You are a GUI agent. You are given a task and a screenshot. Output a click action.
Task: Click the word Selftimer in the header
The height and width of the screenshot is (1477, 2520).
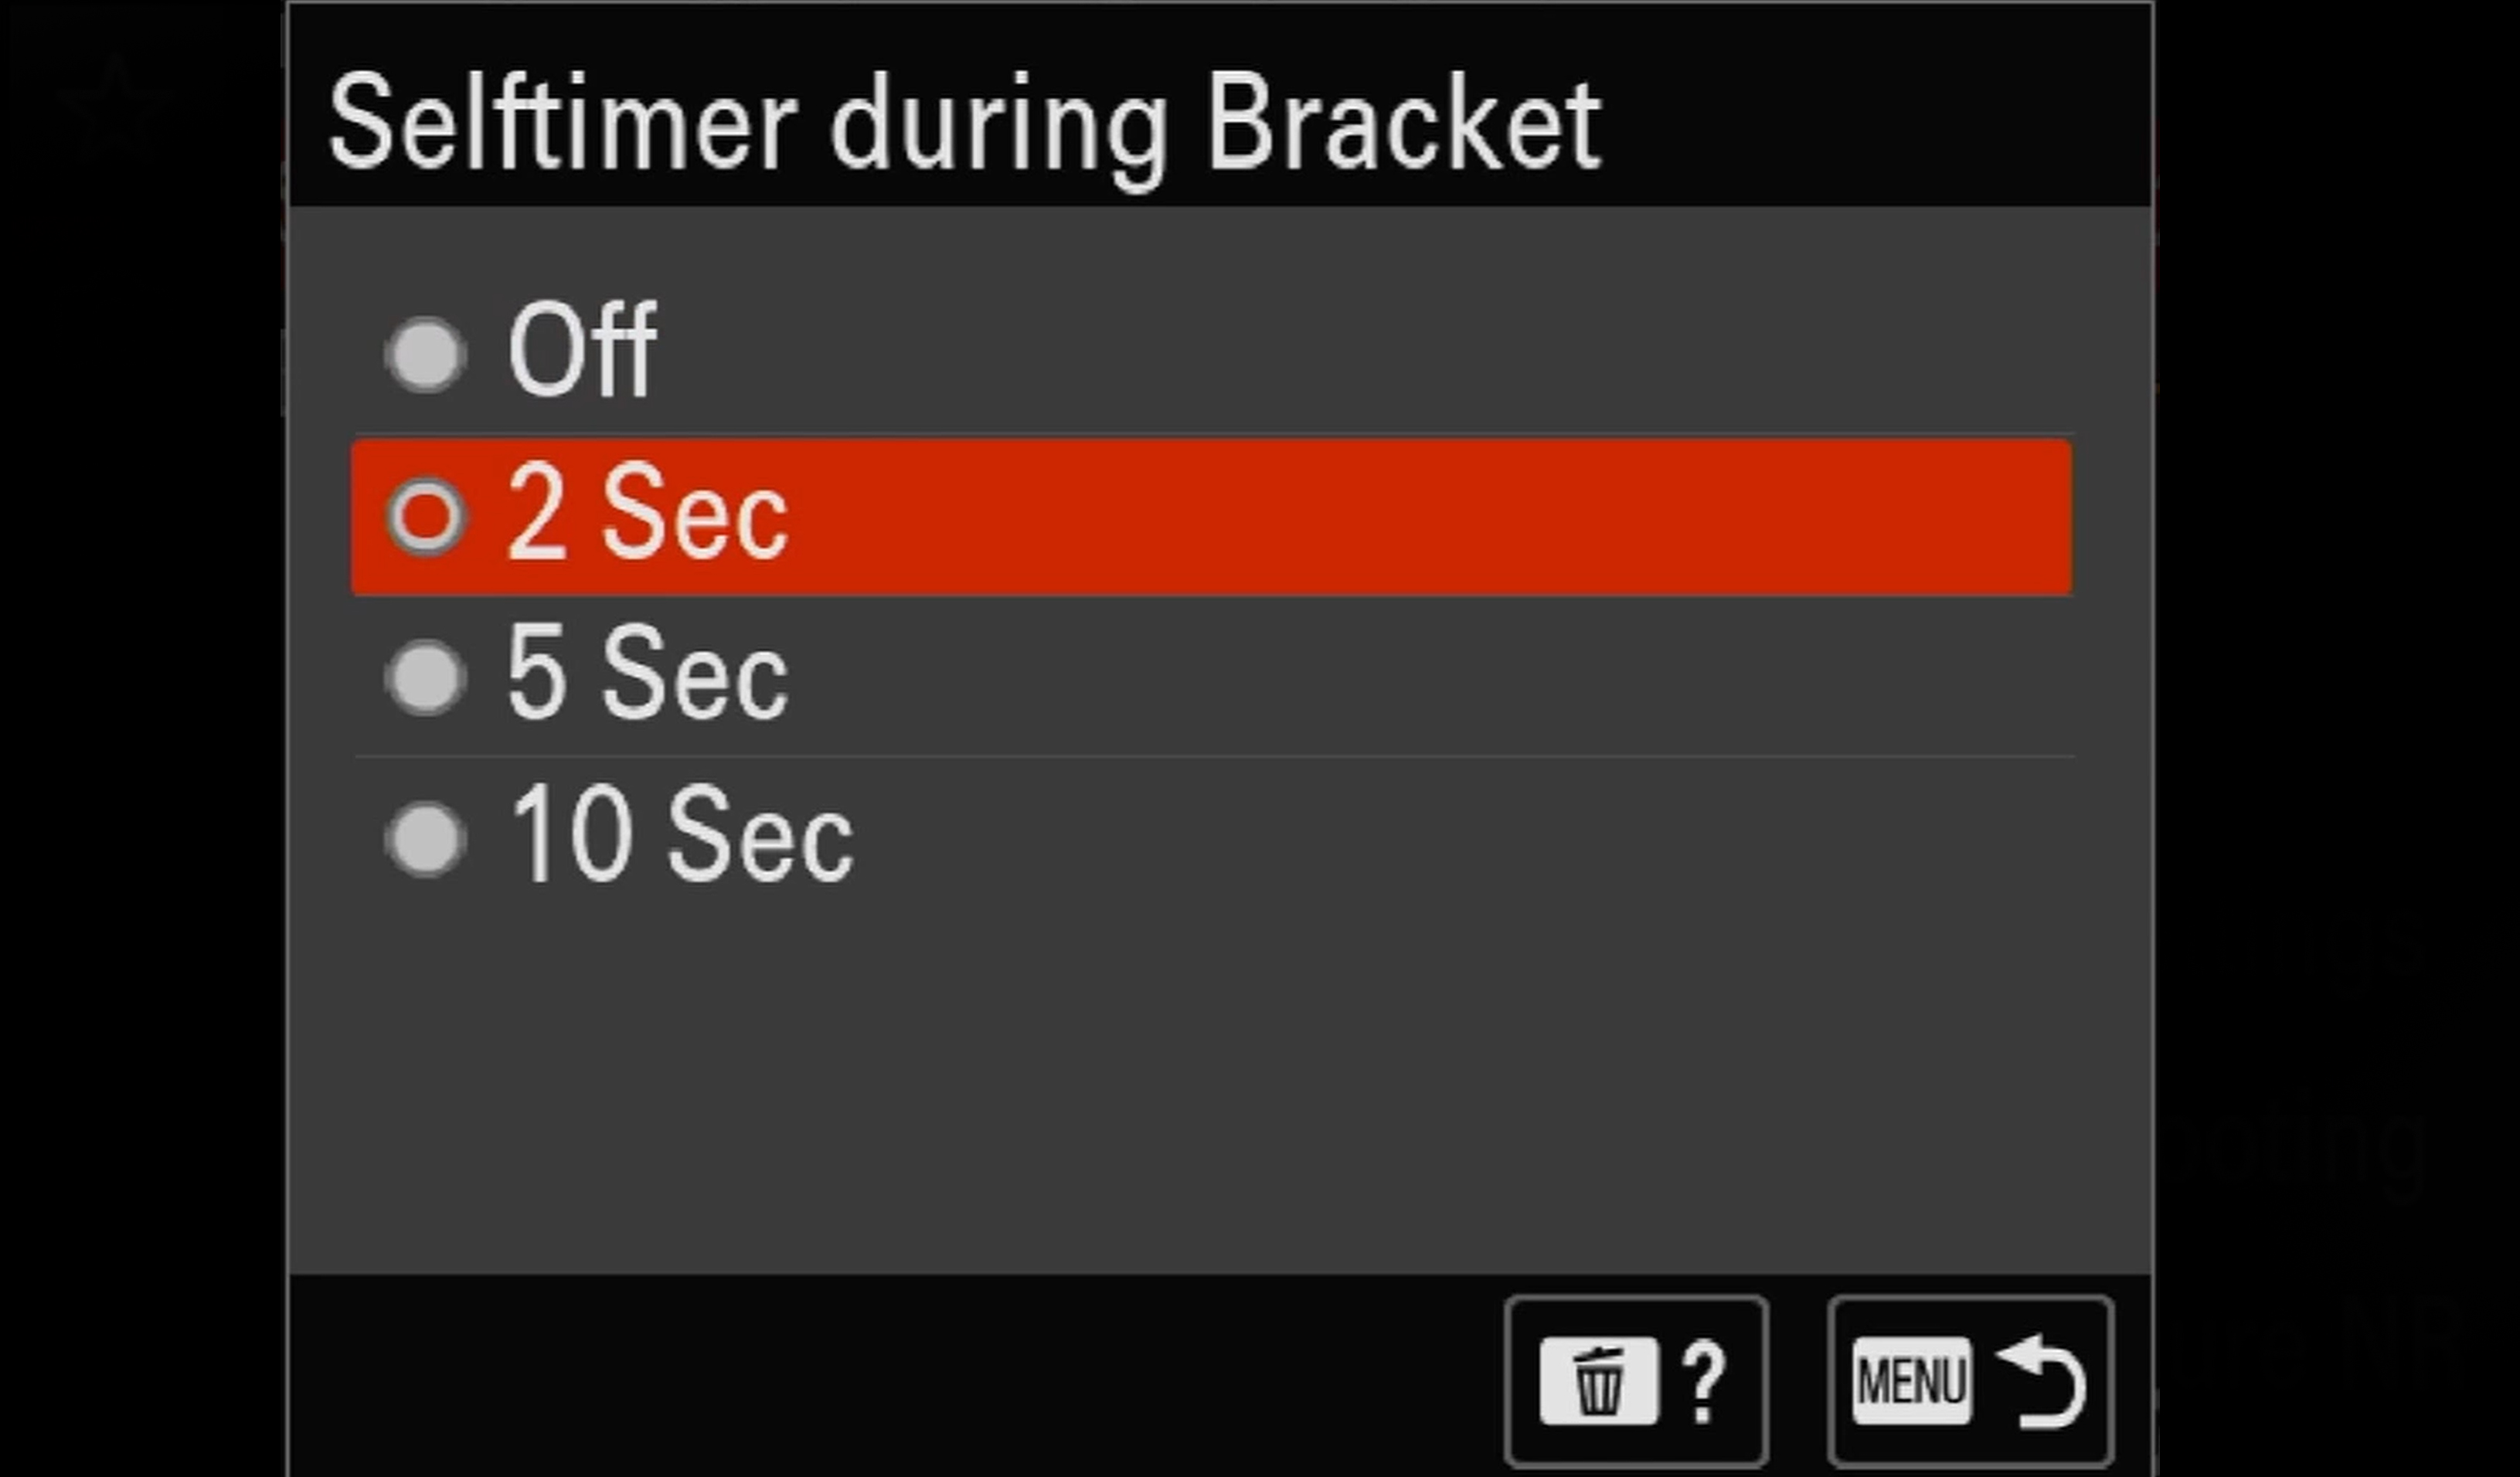563,123
